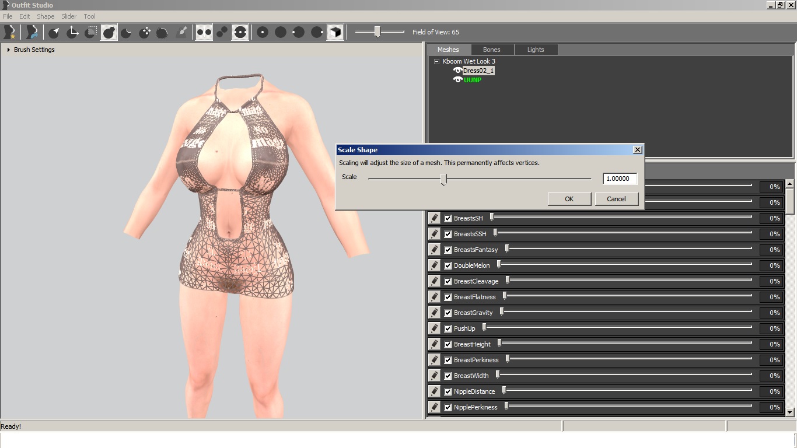Uncheck the DoubleMelon slider checkbox
The height and width of the screenshot is (448, 797).
[x=447, y=265]
